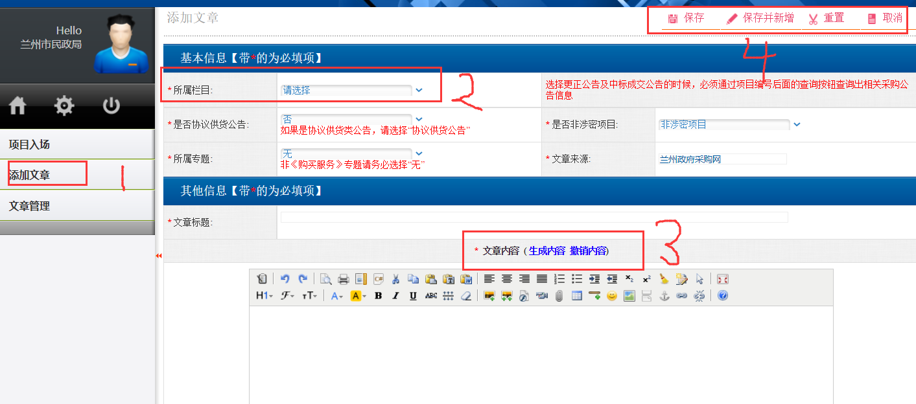This screenshot has height=404, width=916.
Task: Click the 文章标题 input field
Action: click(534, 217)
